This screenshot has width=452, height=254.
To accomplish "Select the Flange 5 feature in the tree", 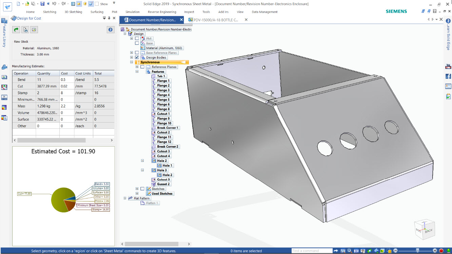I will coord(163,100).
